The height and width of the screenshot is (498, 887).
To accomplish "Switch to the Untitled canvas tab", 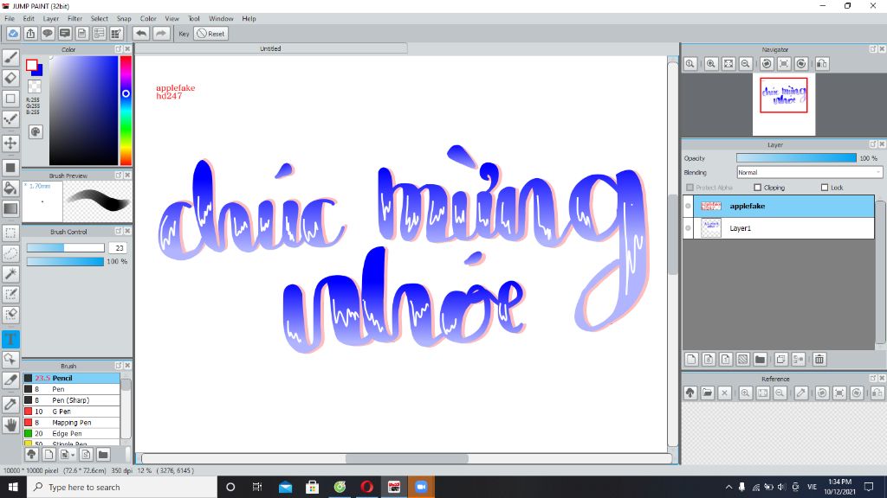I will (271, 48).
